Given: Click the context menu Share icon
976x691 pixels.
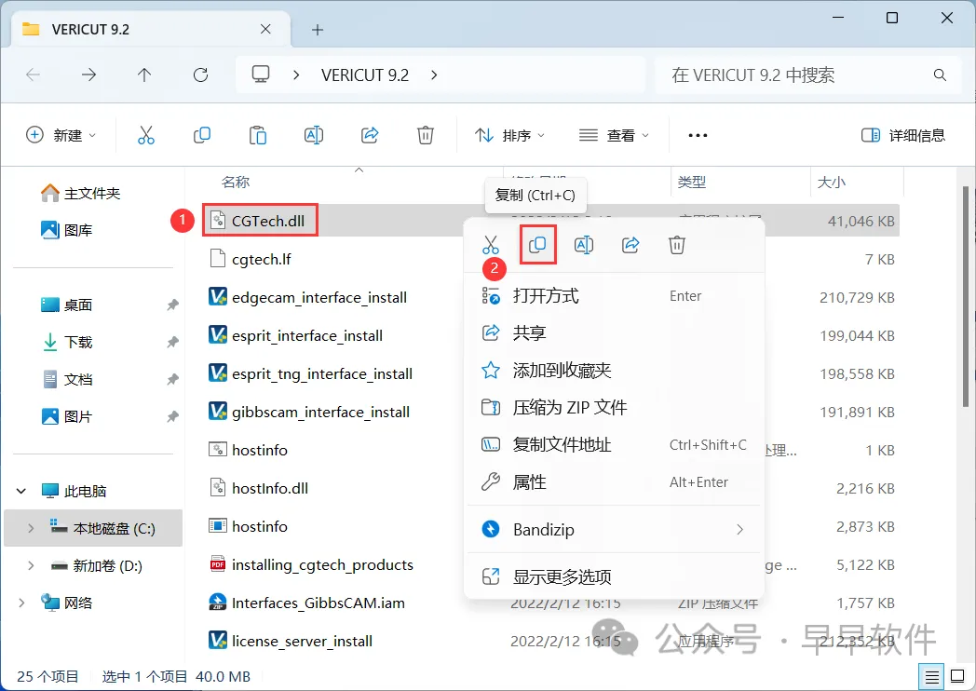Looking at the screenshot, I should point(630,245).
